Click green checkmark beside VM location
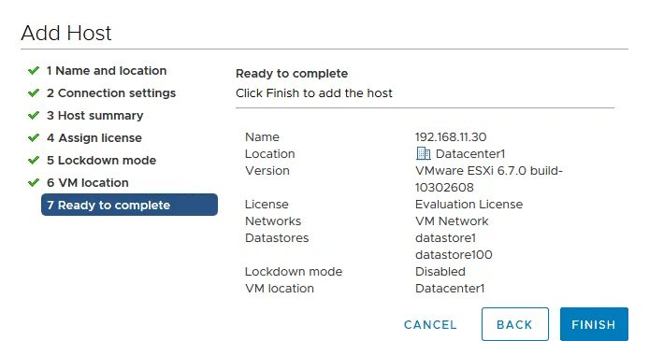Screen dimensions: 649x341 34,182
